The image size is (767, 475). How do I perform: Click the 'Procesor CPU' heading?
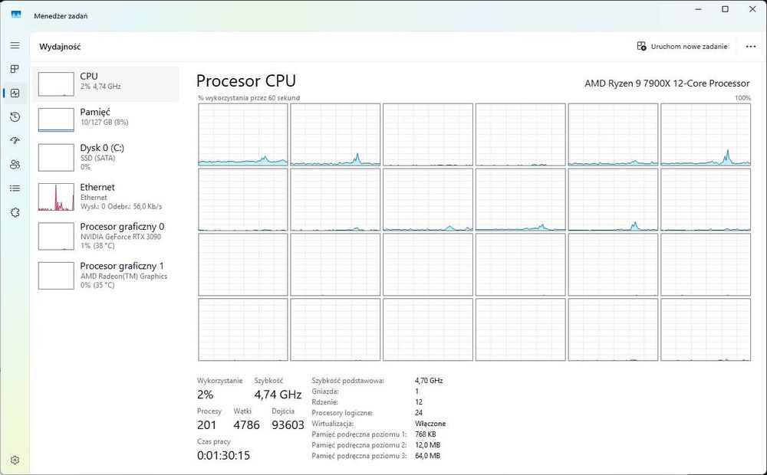point(246,80)
